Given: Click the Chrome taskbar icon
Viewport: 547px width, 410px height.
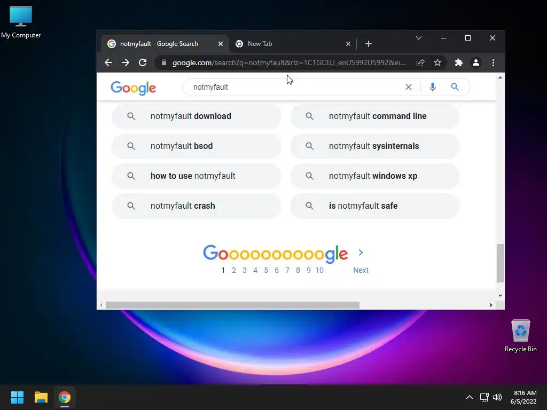Looking at the screenshot, I should pos(65,397).
